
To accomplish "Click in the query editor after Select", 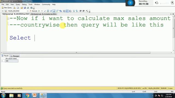I will [x=35, y=38].
